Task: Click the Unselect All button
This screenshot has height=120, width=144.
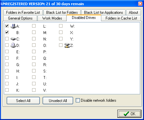Action: [58, 100]
